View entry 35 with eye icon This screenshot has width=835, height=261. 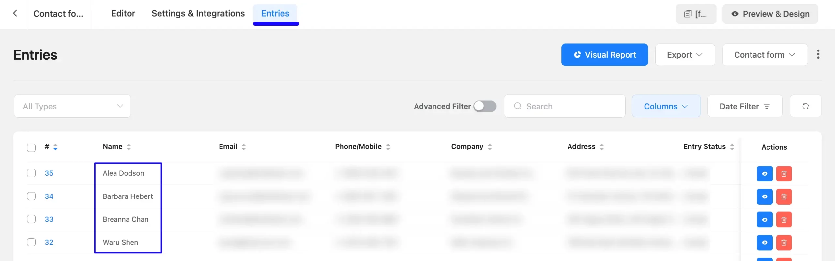765,174
